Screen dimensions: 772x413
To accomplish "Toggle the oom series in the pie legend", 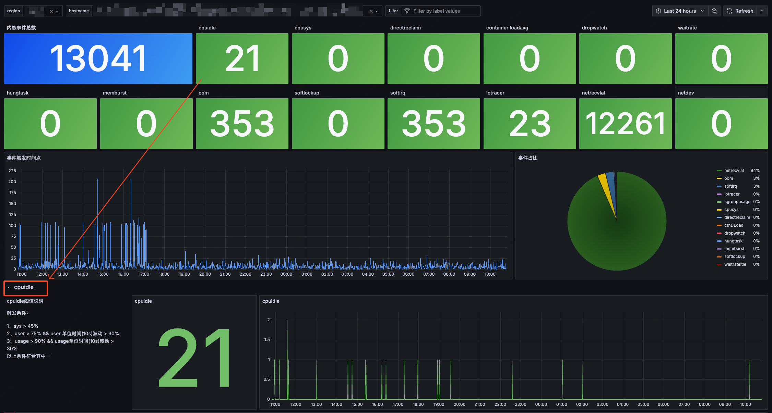I will tap(728, 178).
